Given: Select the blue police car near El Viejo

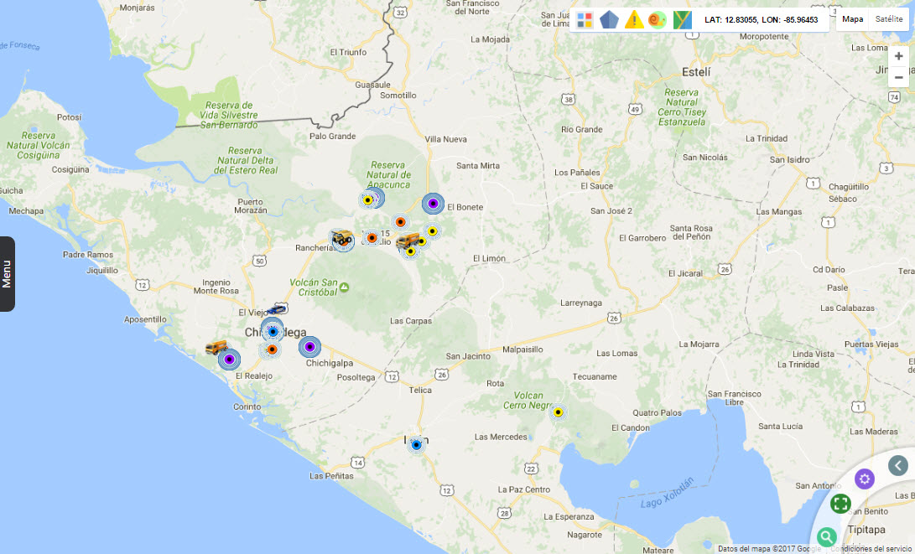Looking at the screenshot, I should pos(277,309).
